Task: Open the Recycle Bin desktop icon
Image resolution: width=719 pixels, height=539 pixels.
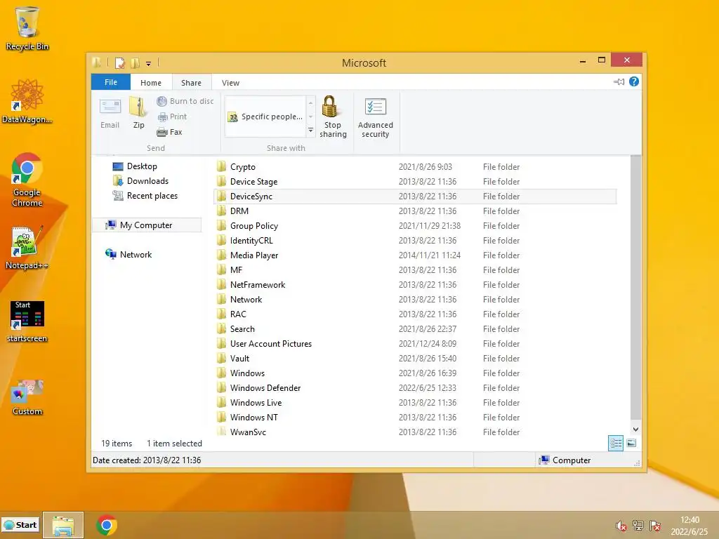Action: pyautogui.click(x=27, y=28)
